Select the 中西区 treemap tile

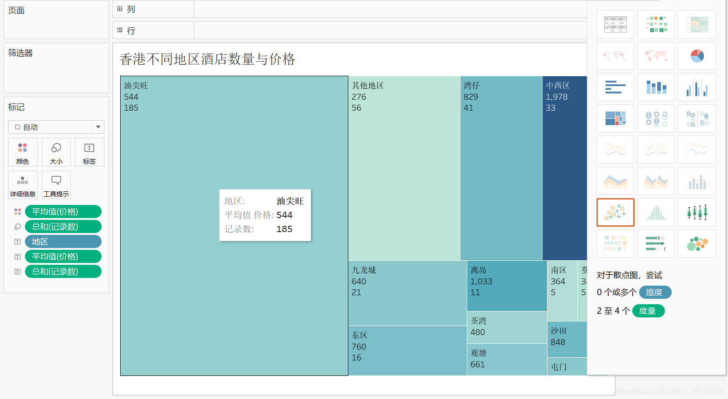click(x=565, y=168)
